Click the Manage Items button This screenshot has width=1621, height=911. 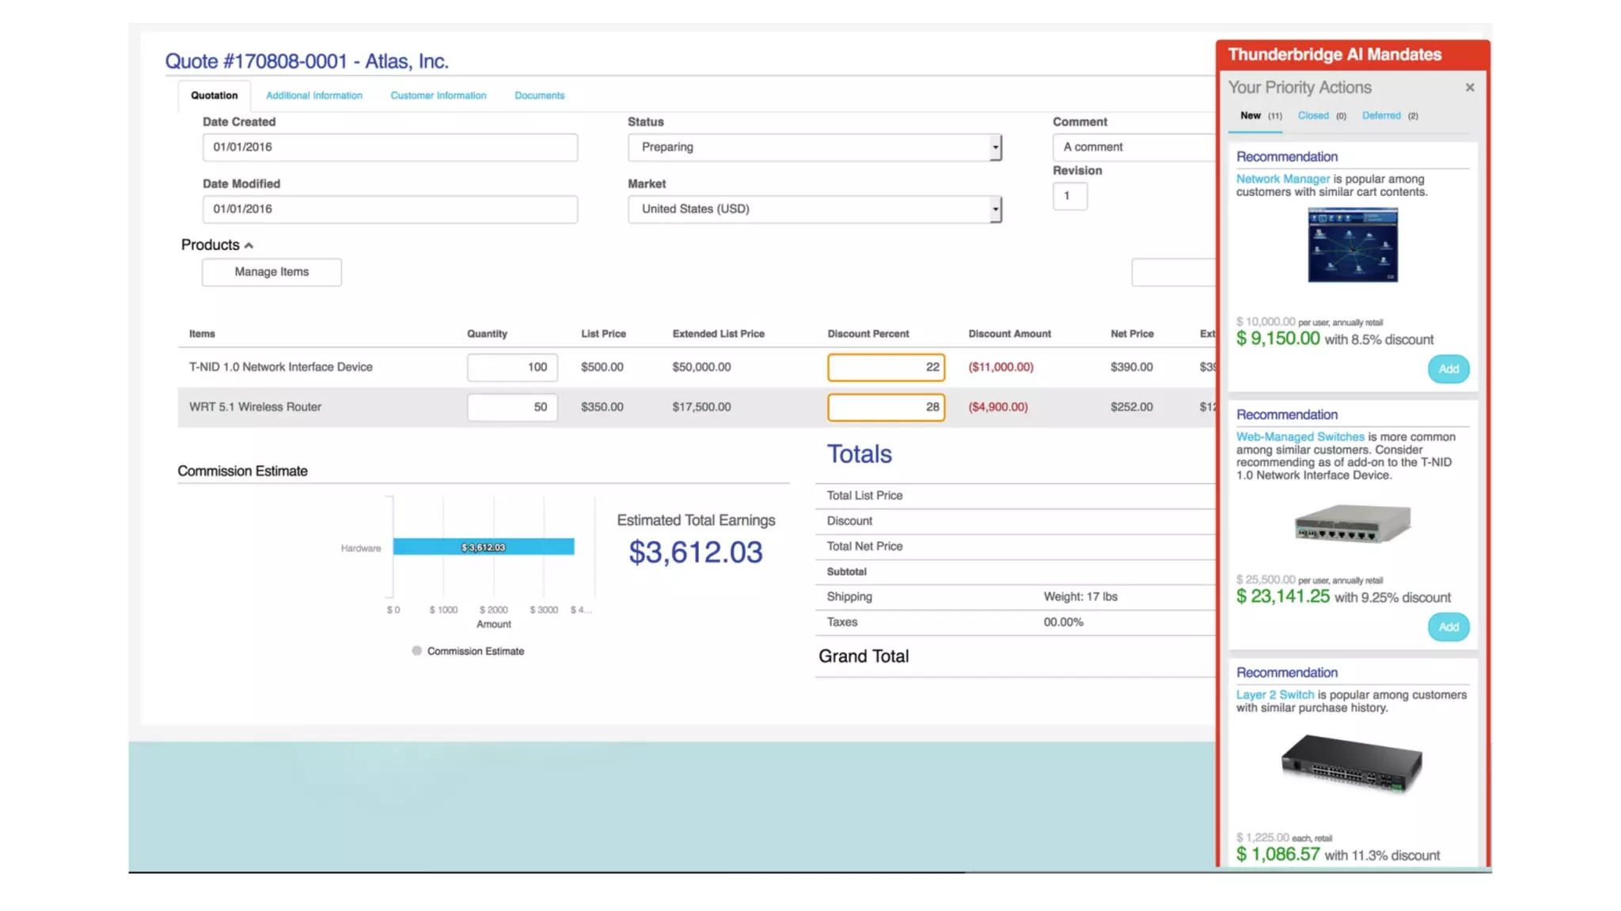click(x=271, y=272)
